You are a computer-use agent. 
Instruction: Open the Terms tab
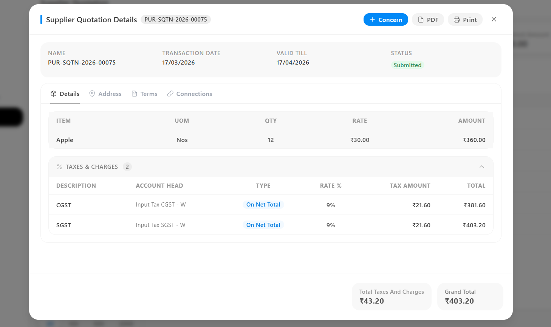144,94
